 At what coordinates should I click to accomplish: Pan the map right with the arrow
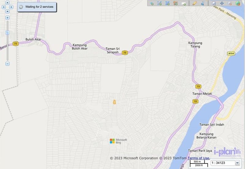click(11, 7)
